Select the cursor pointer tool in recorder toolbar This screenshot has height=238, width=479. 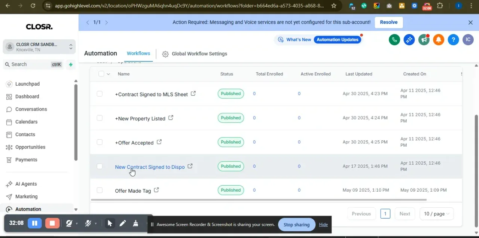[x=110, y=223]
